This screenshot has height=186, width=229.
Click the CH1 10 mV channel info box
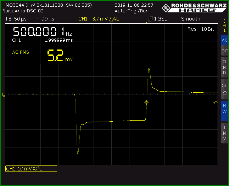point(31,169)
